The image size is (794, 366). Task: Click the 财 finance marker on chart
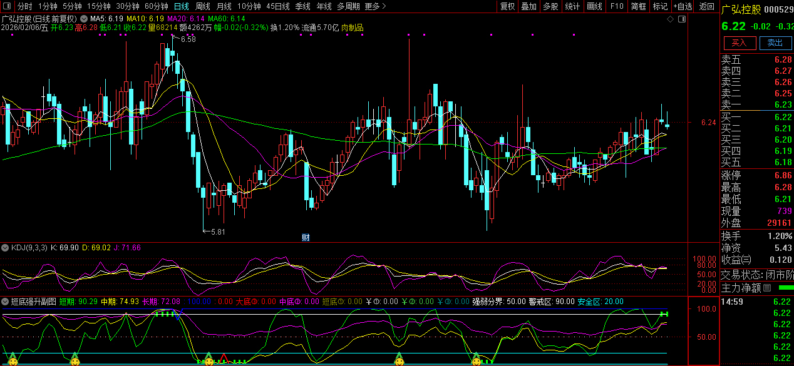[306, 237]
